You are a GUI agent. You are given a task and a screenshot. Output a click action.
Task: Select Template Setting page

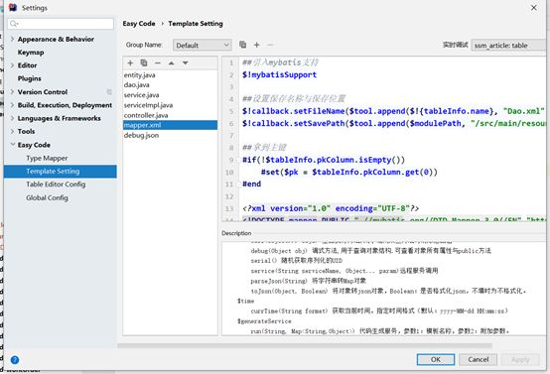pyautogui.click(x=60, y=172)
